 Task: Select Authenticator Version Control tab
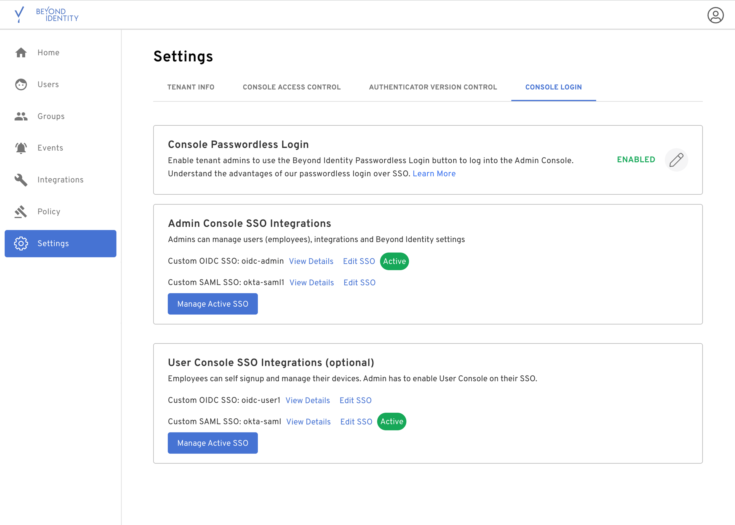click(433, 87)
